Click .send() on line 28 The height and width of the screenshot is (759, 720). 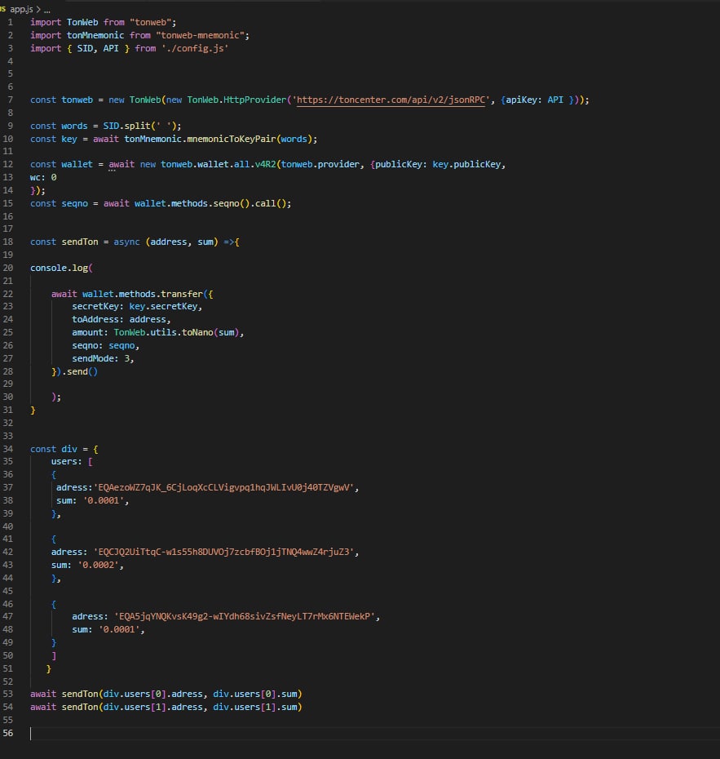tap(80, 372)
